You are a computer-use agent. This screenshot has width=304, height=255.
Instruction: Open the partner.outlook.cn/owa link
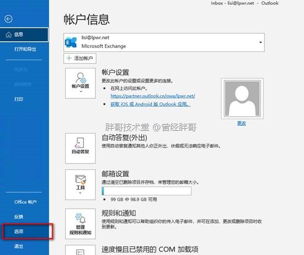coord(153,96)
